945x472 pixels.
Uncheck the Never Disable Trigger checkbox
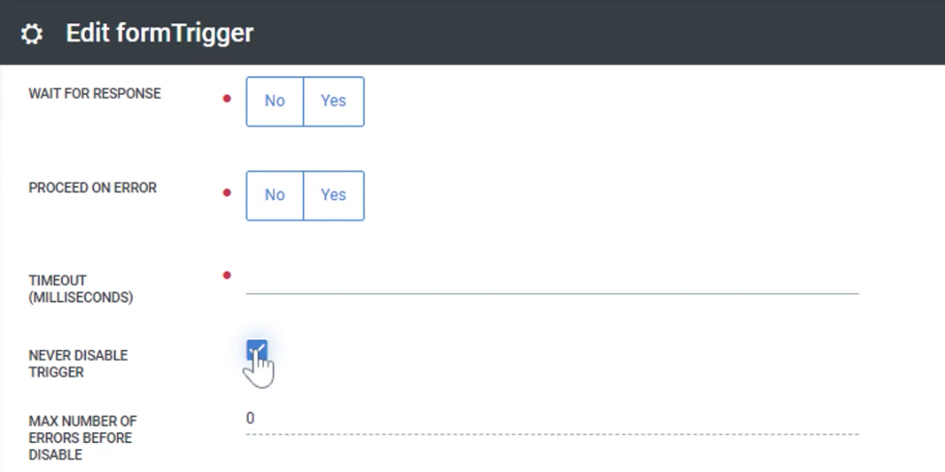click(256, 350)
